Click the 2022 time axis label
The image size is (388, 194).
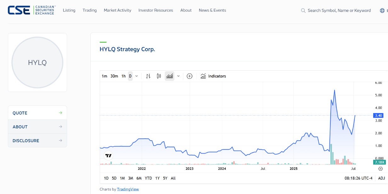pyautogui.click(x=142, y=169)
